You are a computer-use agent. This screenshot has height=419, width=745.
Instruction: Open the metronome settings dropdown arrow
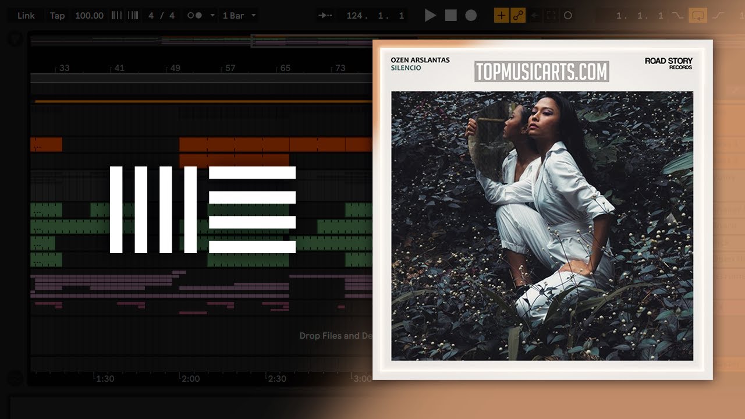pos(212,16)
